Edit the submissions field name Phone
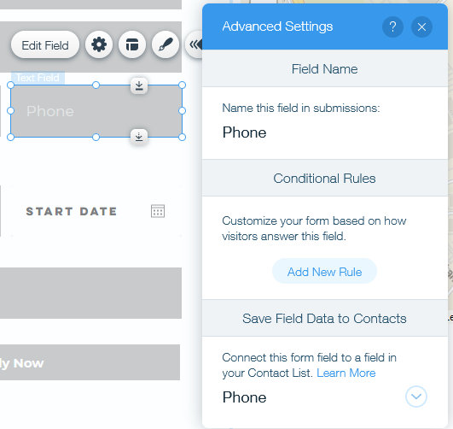The height and width of the screenshot is (429, 453). point(325,132)
